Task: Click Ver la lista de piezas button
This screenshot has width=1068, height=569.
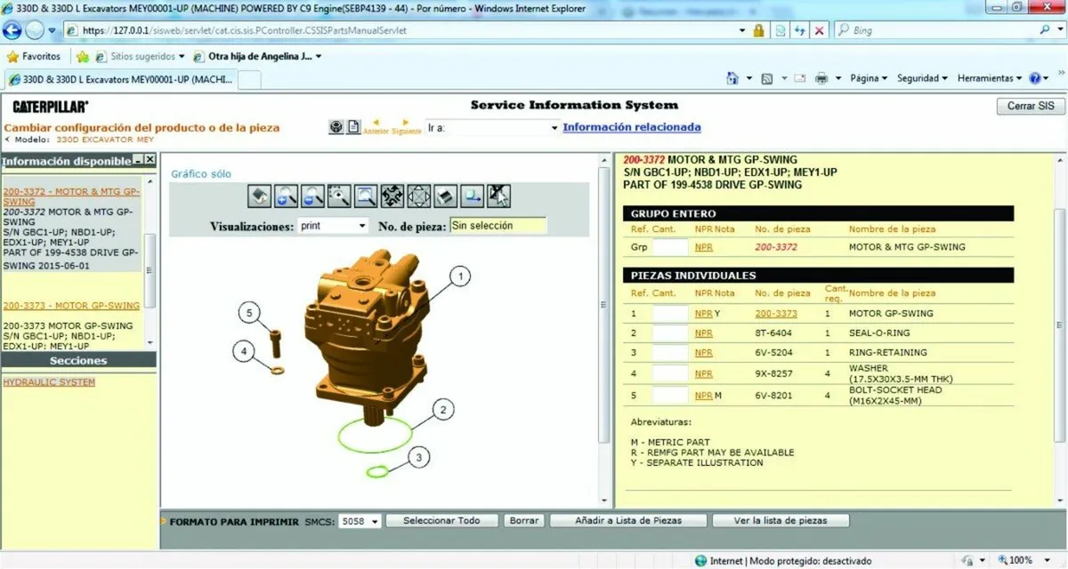Action: tap(781, 521)
